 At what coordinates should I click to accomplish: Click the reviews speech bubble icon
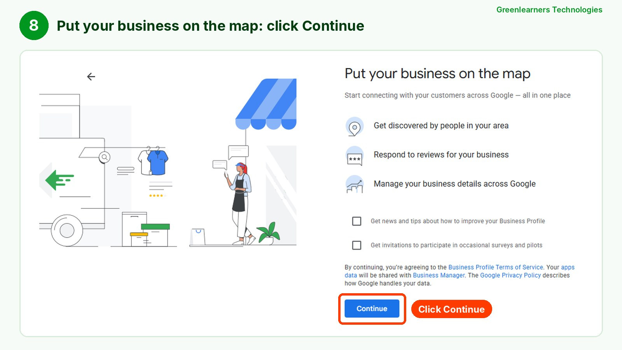coord(355,156)
